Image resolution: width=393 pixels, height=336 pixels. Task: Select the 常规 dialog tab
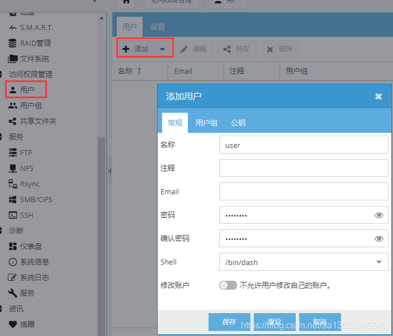[175, 123]
